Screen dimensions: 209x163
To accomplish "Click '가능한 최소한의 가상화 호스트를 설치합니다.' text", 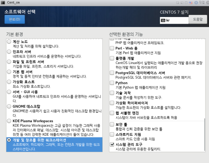I will coord(148,107).
